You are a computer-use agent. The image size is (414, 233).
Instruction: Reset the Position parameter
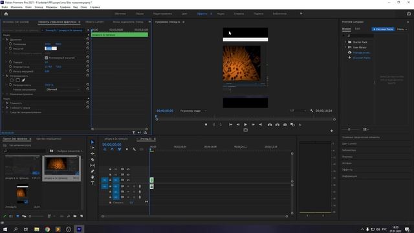tap(88, 43)
